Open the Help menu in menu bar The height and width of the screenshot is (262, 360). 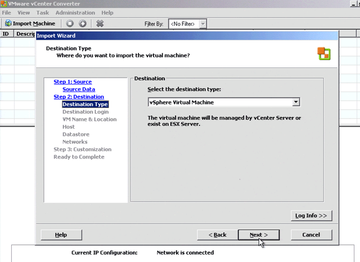(107, 12)
